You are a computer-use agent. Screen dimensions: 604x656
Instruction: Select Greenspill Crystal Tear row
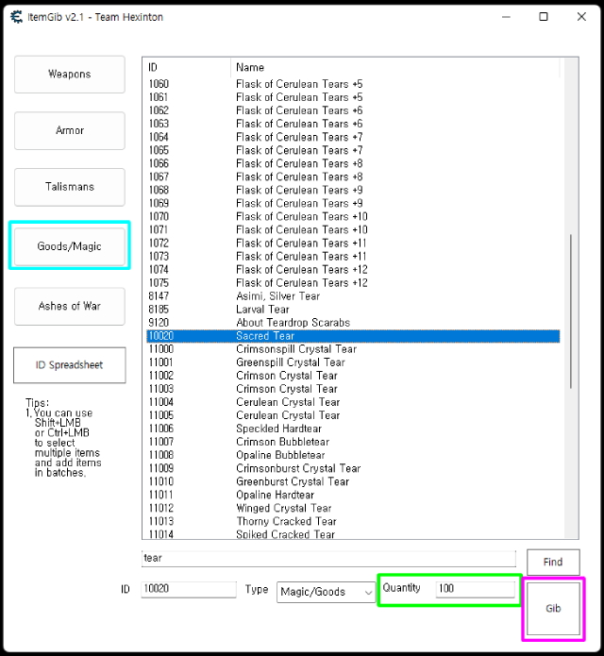tap(353, 362)
